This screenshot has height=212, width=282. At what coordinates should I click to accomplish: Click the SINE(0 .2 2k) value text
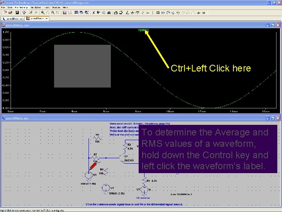117,193
